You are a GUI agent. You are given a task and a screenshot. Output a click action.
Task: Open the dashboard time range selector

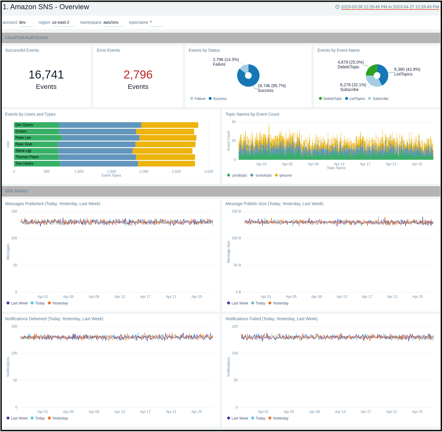(390, 7)
